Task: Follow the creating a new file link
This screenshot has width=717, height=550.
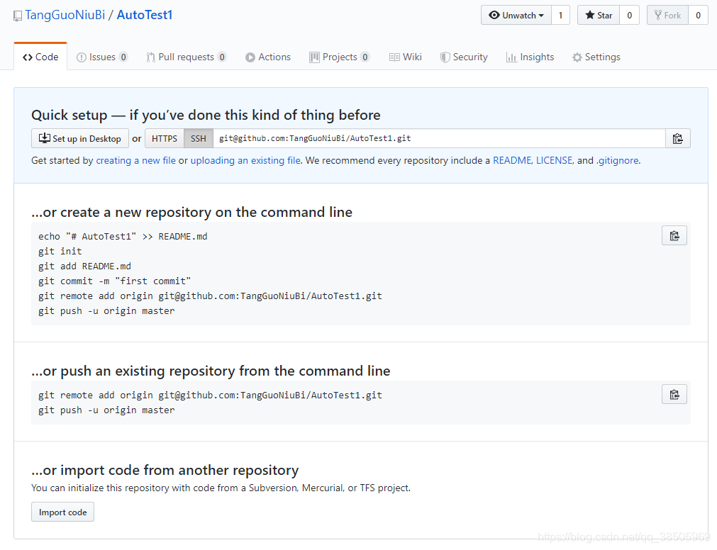Action: (135, 160)
